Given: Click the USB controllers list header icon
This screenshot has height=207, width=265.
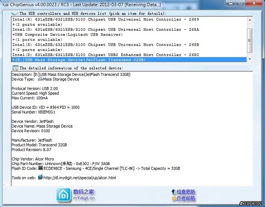Looking at the screenshot, I should tap(15, 13).
